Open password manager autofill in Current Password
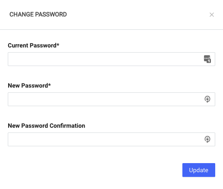 pos(207,59)
